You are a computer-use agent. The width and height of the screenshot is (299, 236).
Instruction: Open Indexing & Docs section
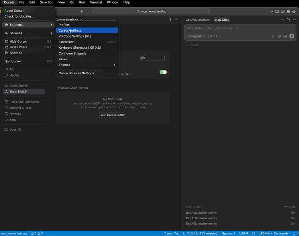(24, 108)
